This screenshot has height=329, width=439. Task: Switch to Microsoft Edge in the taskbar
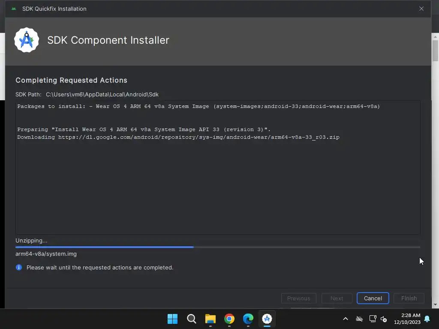coord(248,319)
